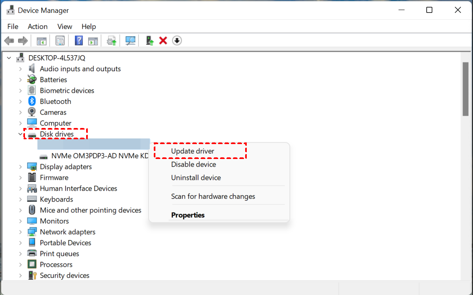This screenshot has width=473, height=295.
Task: Select the Portable Devices category
Action: tap(66, 243)
